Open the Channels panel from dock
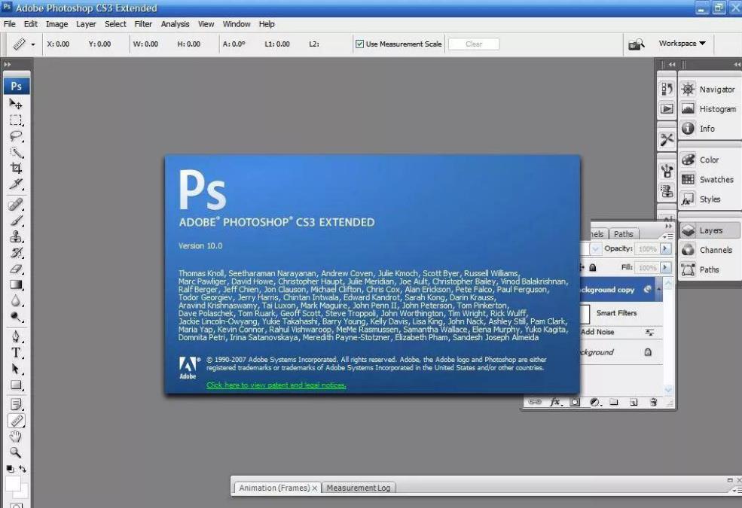Image resolution: width=742 pixels, height=508 pixels. pyautogui.click(x=707, y=250)
